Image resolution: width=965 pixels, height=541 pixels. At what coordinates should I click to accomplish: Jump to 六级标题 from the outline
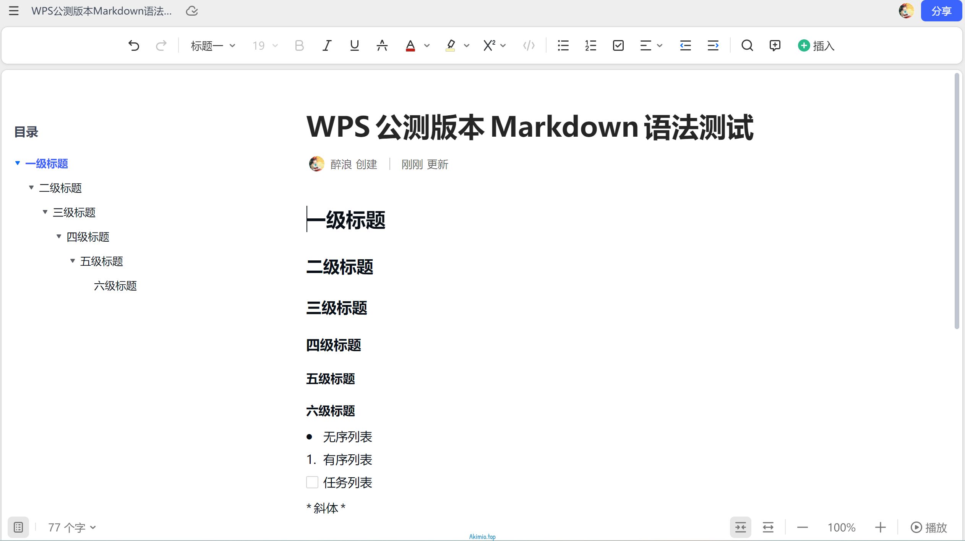pos(115,286)
